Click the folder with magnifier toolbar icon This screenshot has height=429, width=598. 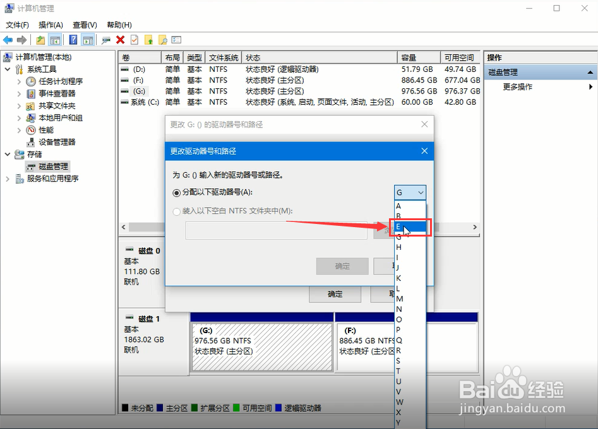(x=163, y=39)
